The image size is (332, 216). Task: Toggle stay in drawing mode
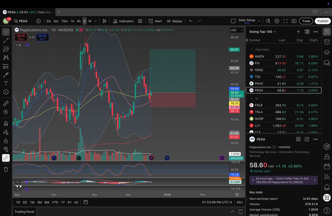pyautogui.click(x=6, y=132)
